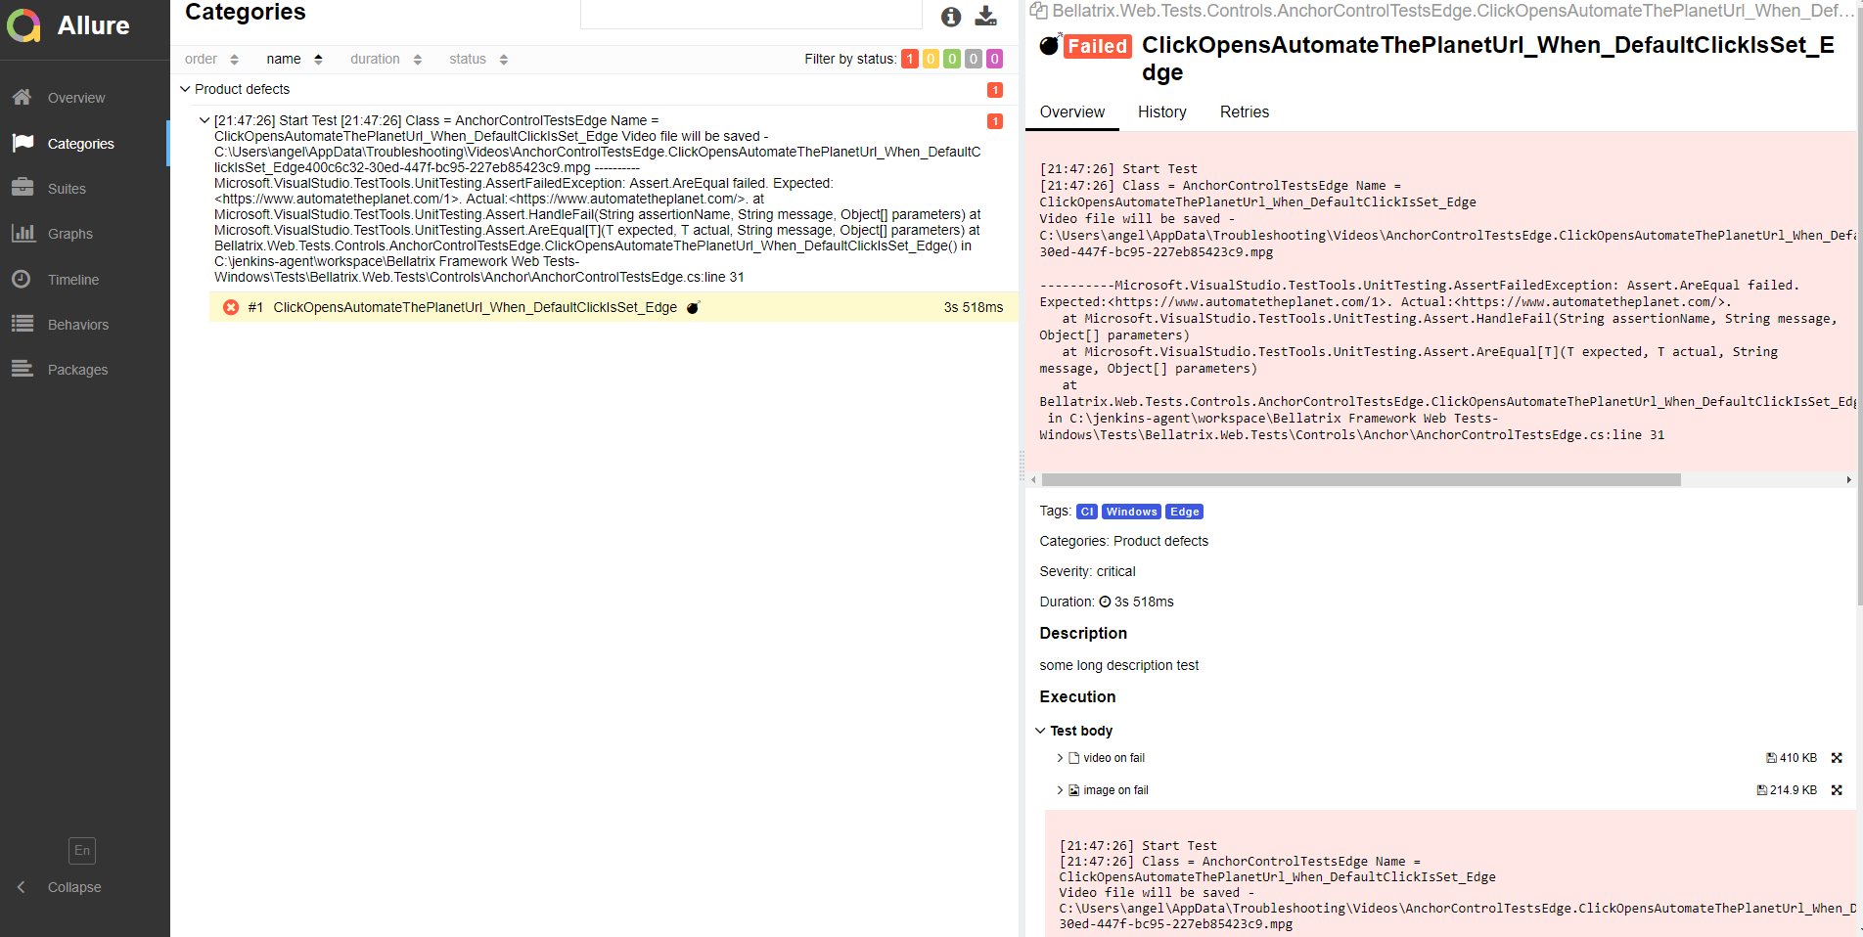Expand the image on fail attachment
The image size is (1863, 937).
[1060, 790]
